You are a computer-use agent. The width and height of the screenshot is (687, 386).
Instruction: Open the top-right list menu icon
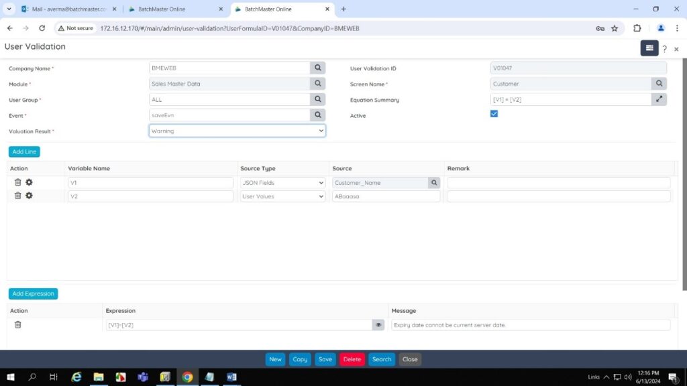pos(649,48)
